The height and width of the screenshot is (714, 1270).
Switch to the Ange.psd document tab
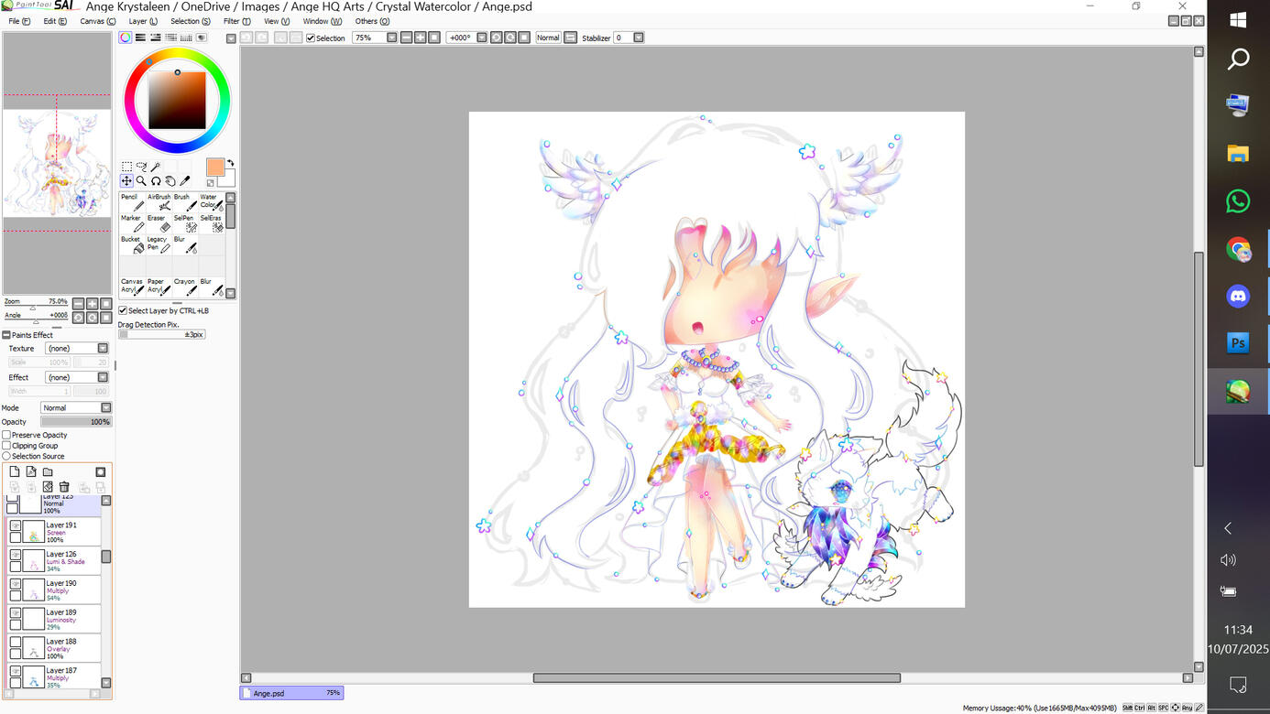pos(291,694)
